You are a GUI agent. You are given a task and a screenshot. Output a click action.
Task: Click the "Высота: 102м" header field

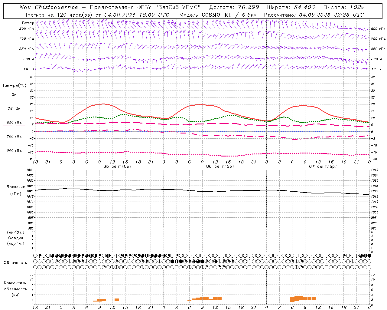pyautogui.click(x=344, y=7)
